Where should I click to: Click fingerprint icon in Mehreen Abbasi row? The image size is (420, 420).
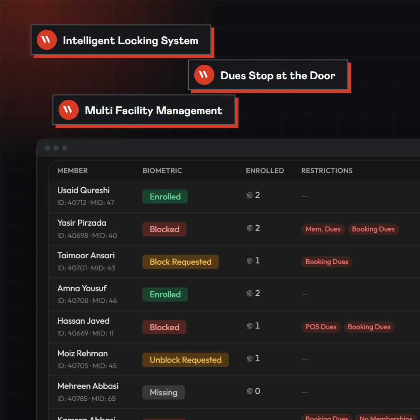coord(249,391)
